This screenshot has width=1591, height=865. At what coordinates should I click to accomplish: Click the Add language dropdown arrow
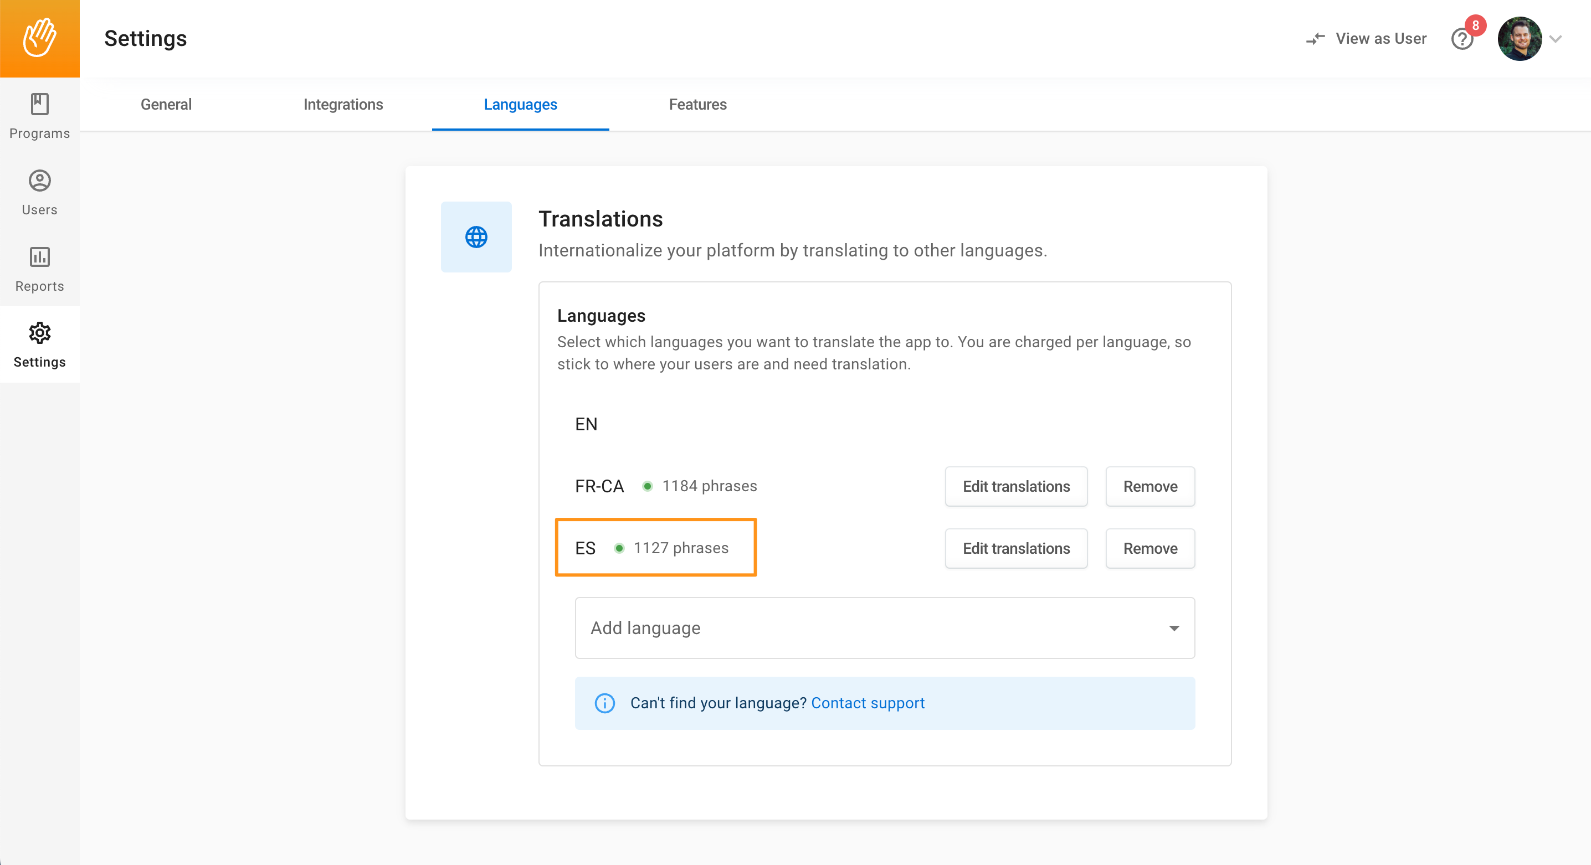[1173, 628]
